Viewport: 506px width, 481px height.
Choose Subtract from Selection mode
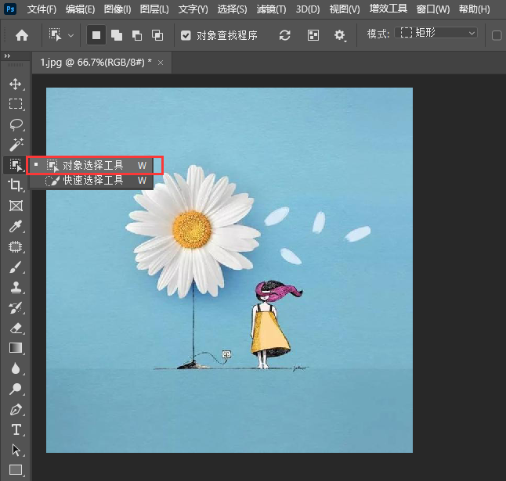[137, 35]
